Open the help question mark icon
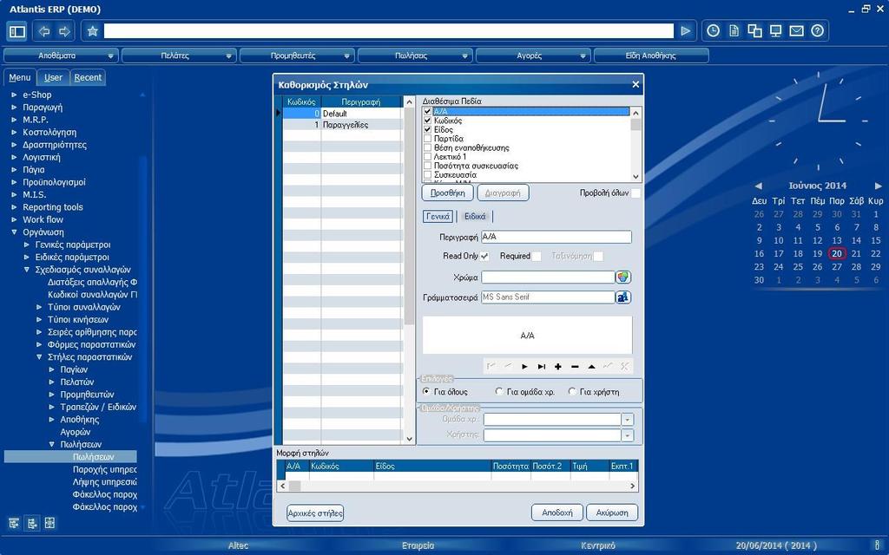889x555 pixels. 817,31
